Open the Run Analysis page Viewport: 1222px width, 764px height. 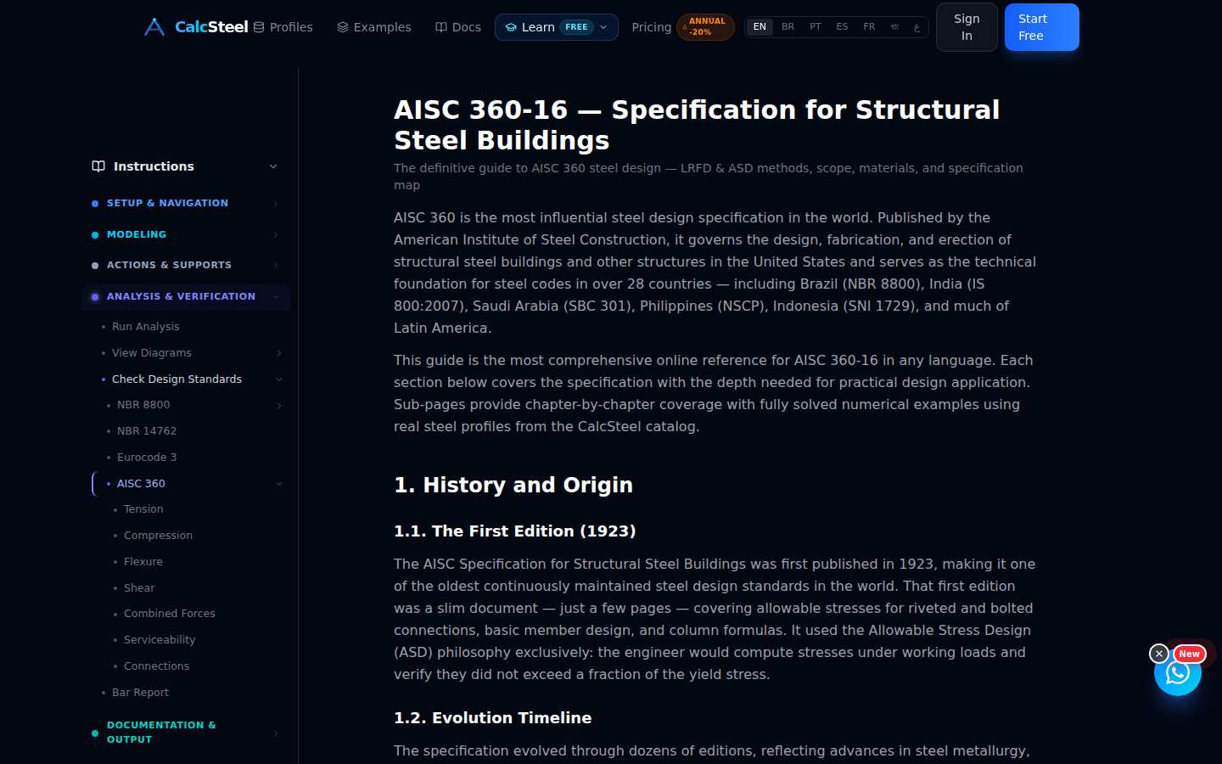(145, 327)
